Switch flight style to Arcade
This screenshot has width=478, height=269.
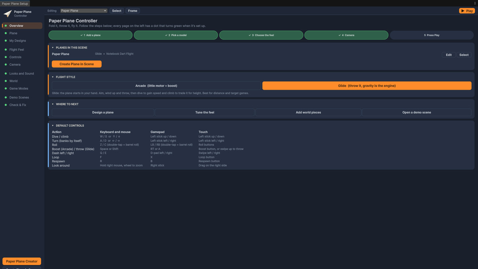click(156, 86)
